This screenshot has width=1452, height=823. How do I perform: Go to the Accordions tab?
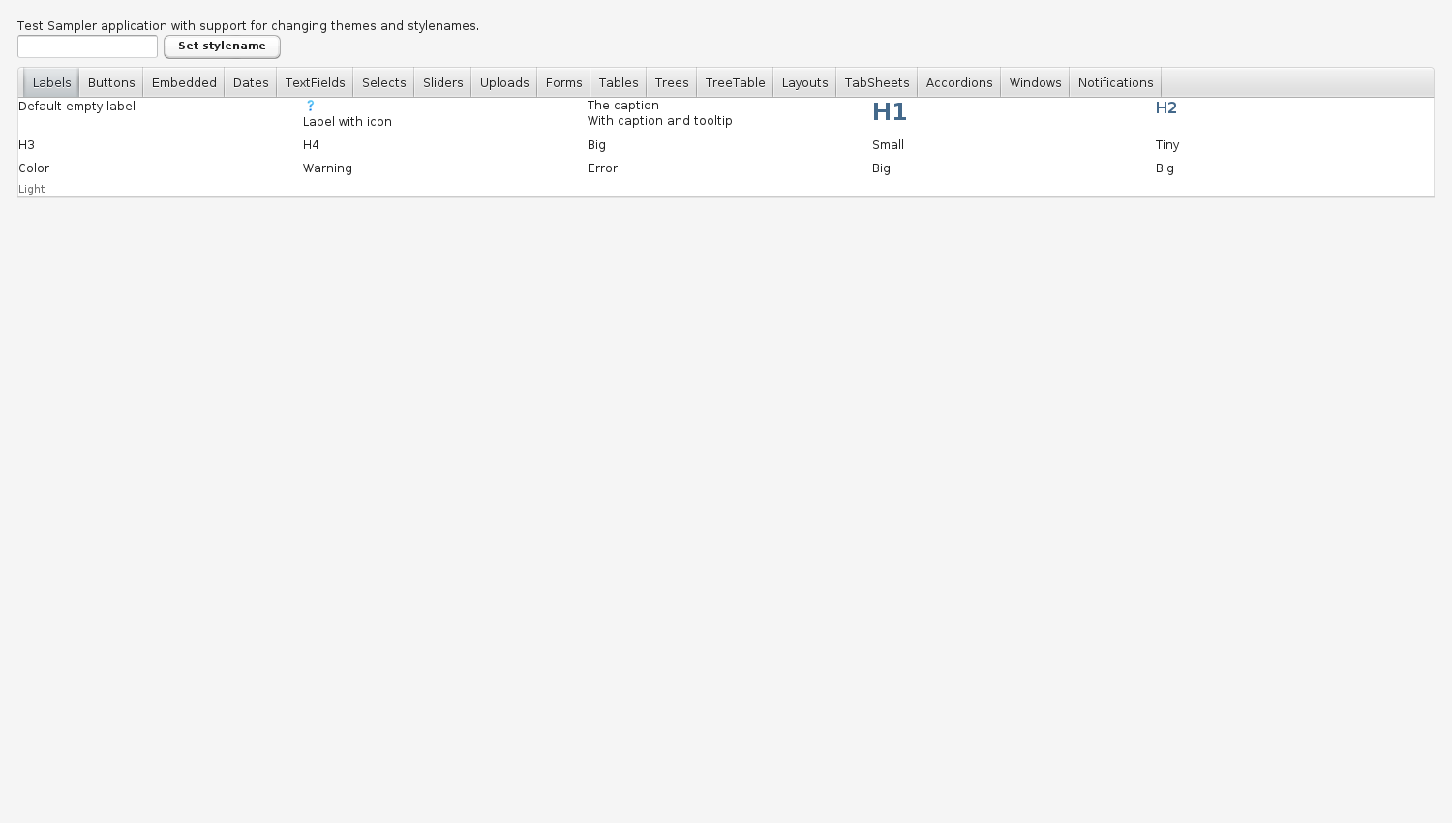tap(958, 83)
